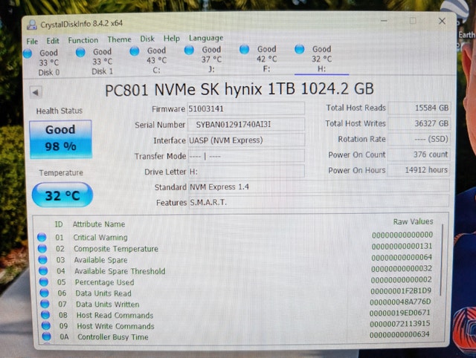The height and width of the screenshot is (358, 476).
Task: Open the File menu
Action: pos(32,42)
